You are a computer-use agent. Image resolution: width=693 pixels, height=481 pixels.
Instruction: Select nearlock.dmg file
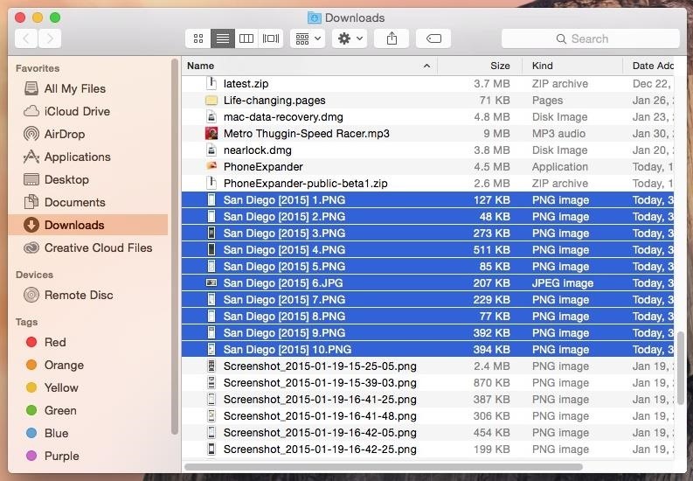(x=428, y=150)
